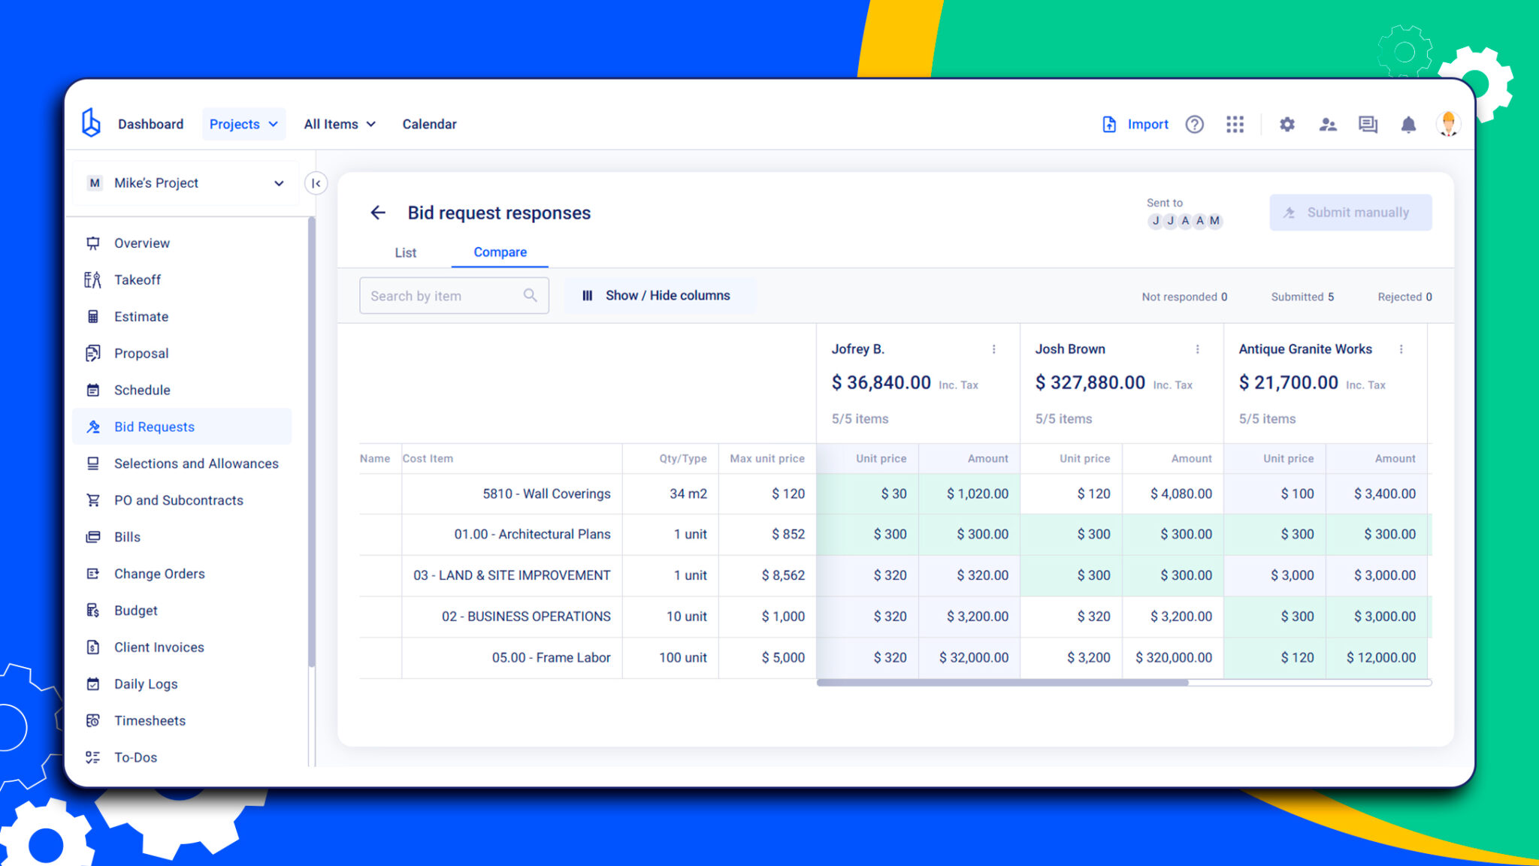This screenshot has height=866, width=1539.
Task: Click the notifications bell icon
Action: (x=1408, y=125)
